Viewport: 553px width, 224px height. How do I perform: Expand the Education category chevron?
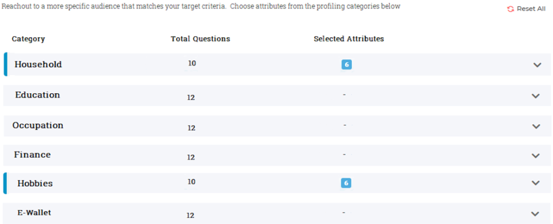[x=536, y=96]
